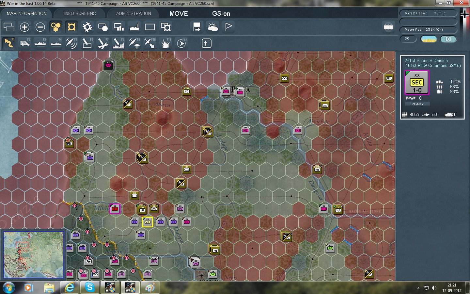Click the GS-on status label
This screenshot has height=294, width=470.
pos(221,13)
